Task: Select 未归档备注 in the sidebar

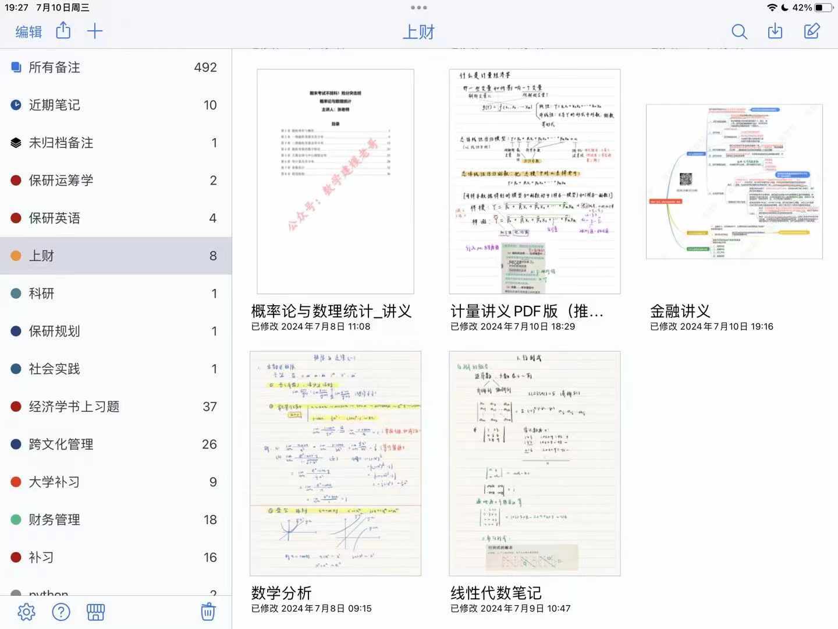Action: 116,143
